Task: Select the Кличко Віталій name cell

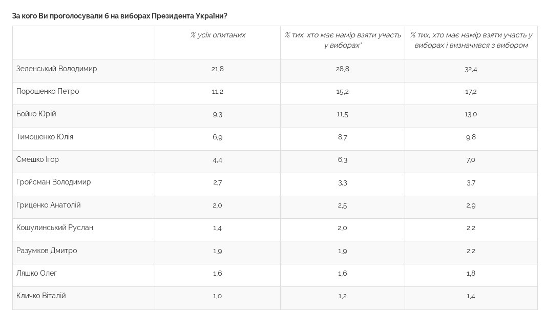Action: (41, 296)
